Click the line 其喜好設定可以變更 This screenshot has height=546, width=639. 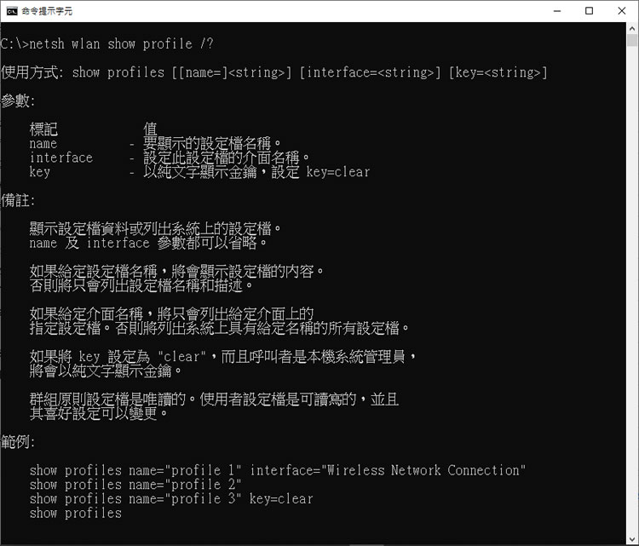point(99,414)
